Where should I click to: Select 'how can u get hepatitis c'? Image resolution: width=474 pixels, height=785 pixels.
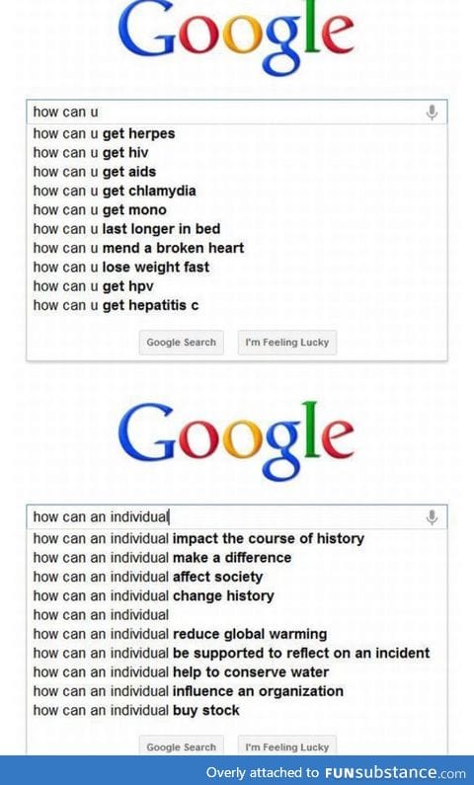pyautogui.click(x=237, y=305)
